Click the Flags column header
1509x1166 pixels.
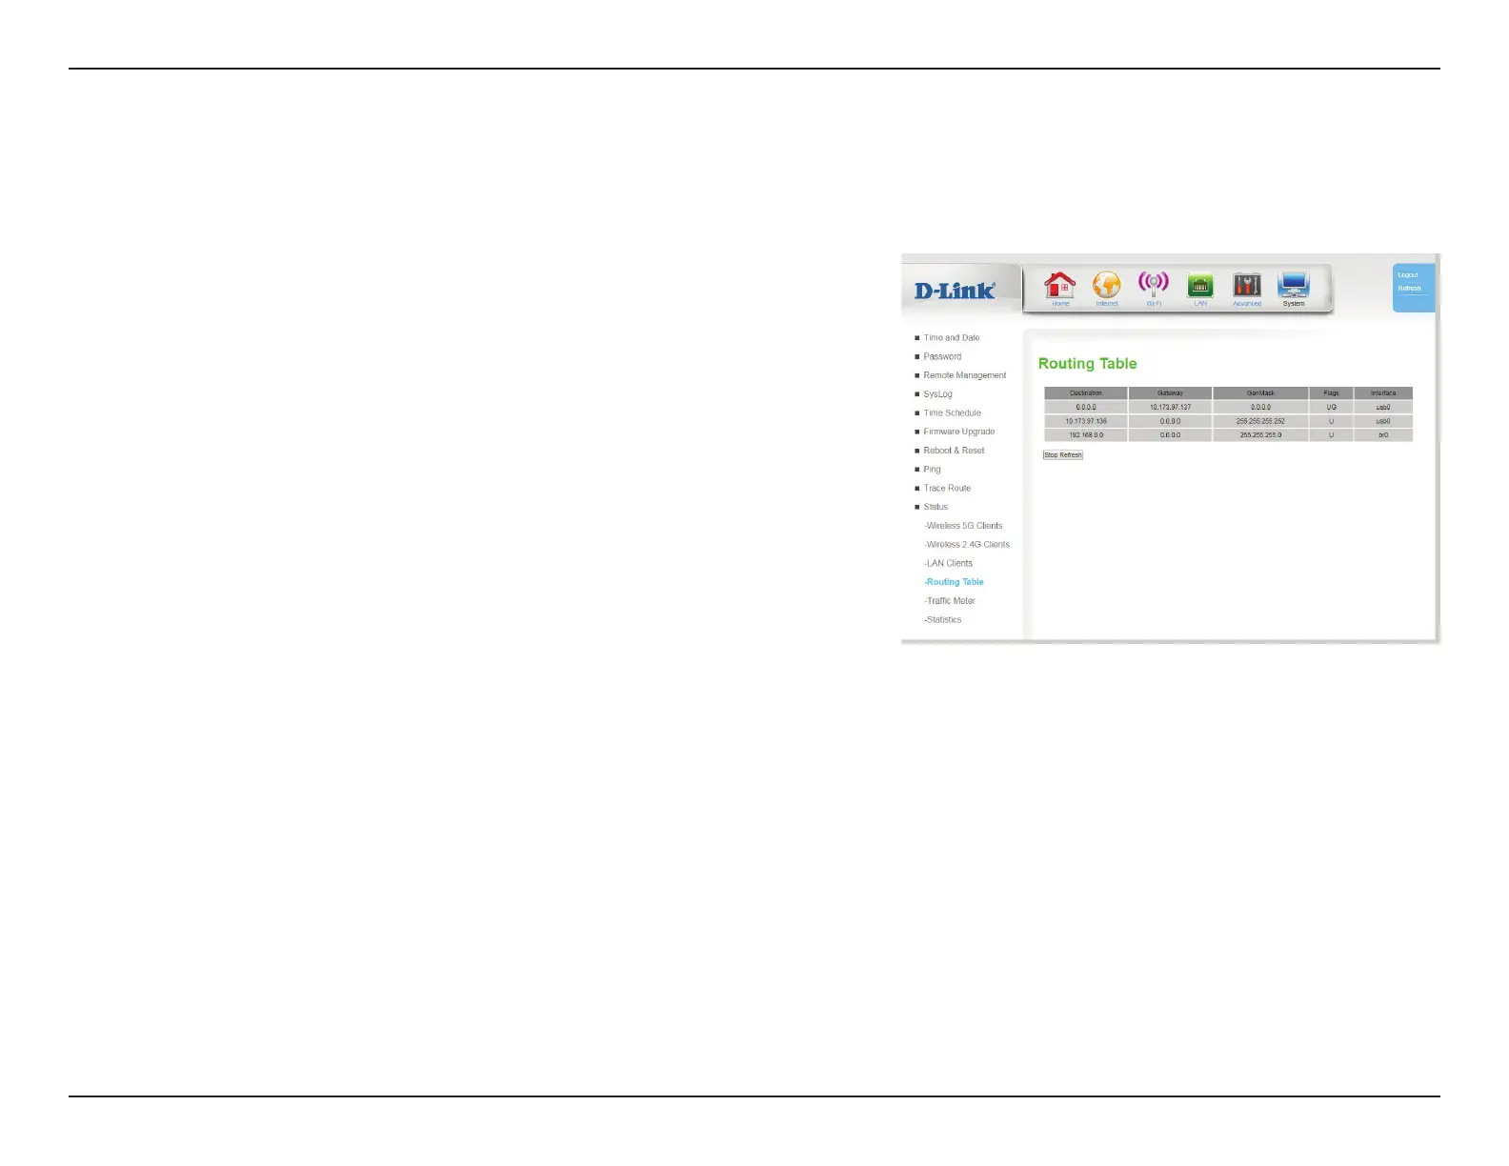1332,393
